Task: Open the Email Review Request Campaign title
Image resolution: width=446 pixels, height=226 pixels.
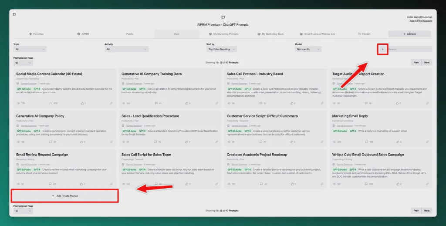Action: click(42, 155)
